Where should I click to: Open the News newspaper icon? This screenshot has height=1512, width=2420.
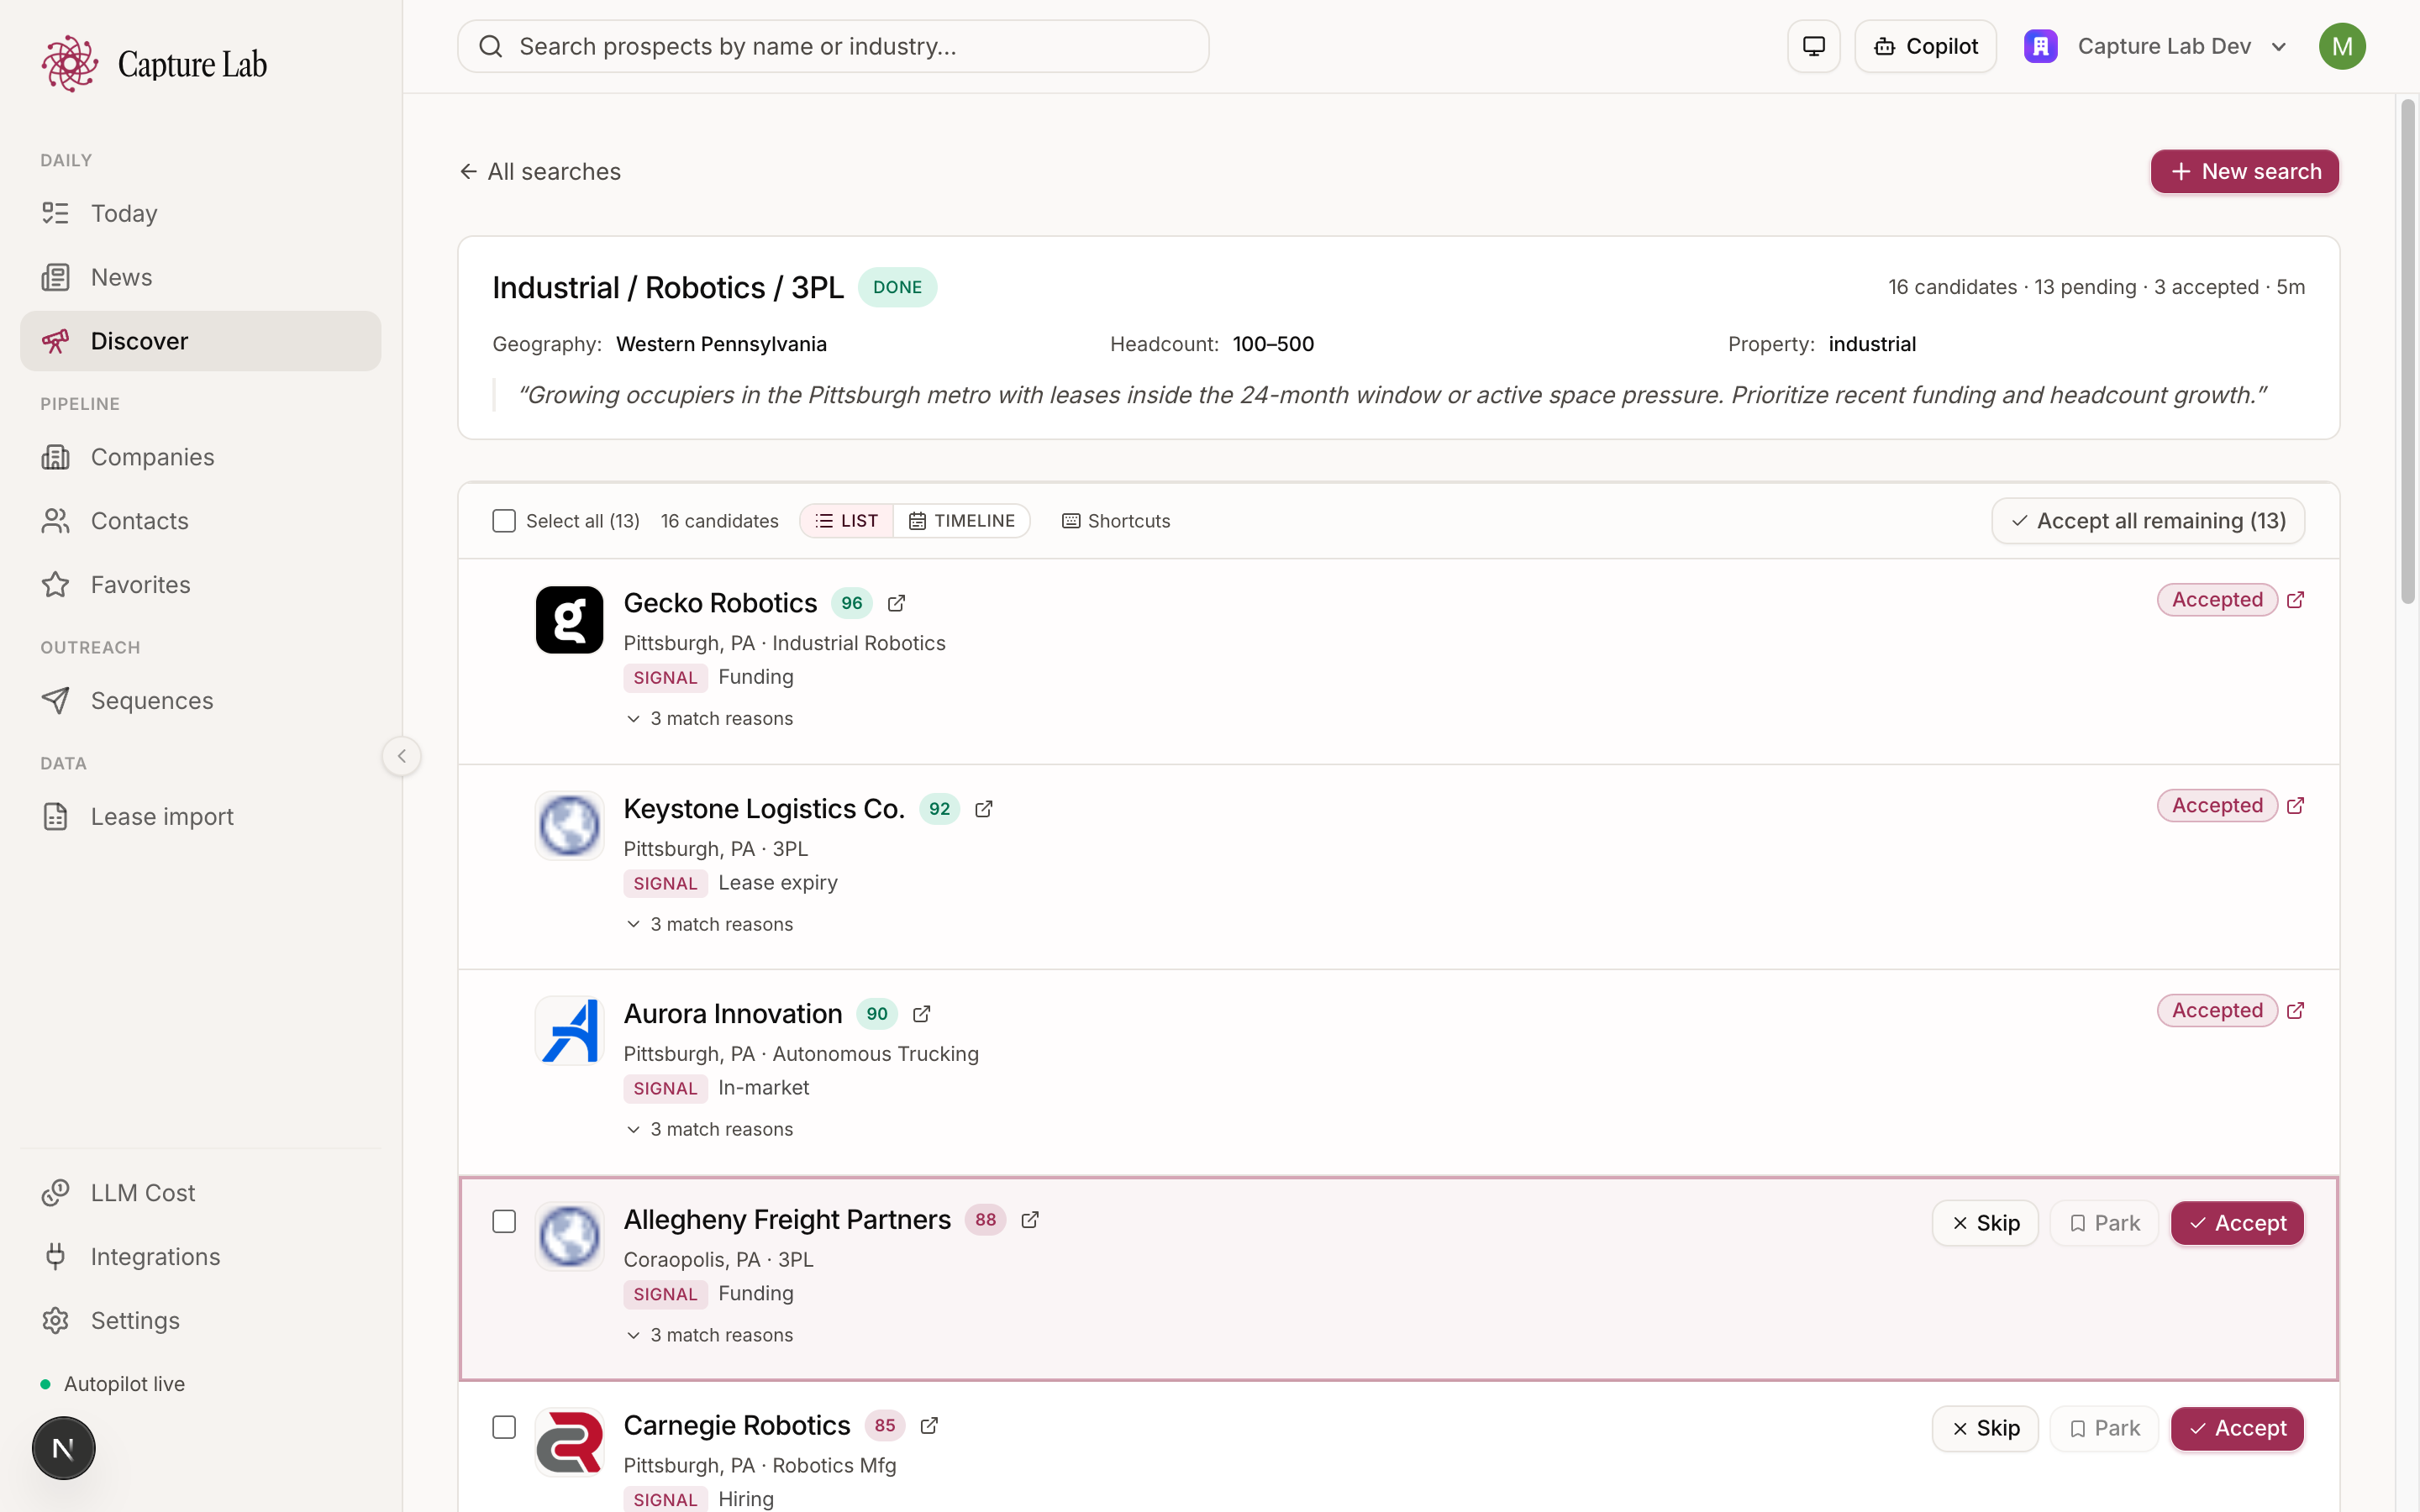coord(55,277)
